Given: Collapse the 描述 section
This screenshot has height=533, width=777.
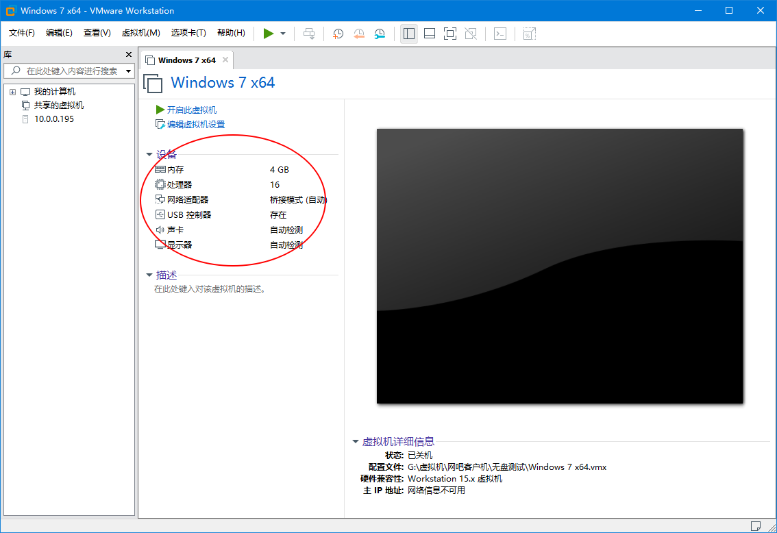Looking at the screenshot, I should pyautogui.click(x=149, y=275).
